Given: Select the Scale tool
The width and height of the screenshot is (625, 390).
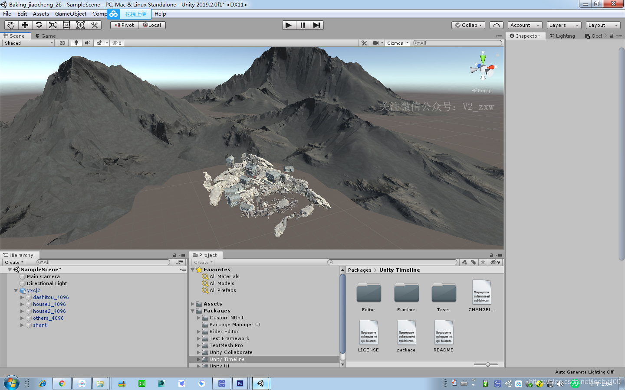Looking at the screenshot, I should point(53,25).
